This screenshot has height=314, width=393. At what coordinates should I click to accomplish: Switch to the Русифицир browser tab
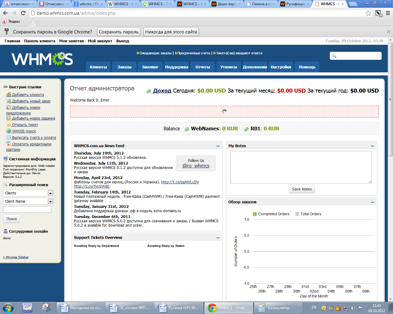[294, 4]
